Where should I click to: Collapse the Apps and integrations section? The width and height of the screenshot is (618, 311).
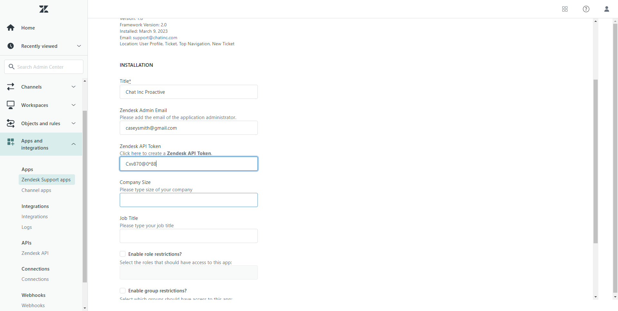pyautogui.click(x=73, y=144)
